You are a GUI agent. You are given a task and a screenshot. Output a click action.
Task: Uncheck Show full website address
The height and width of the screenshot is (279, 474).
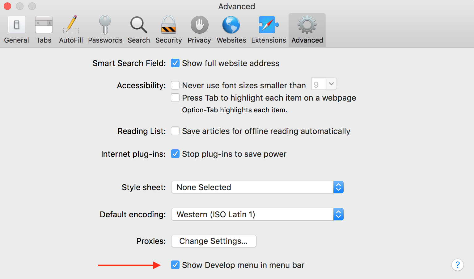175,63
